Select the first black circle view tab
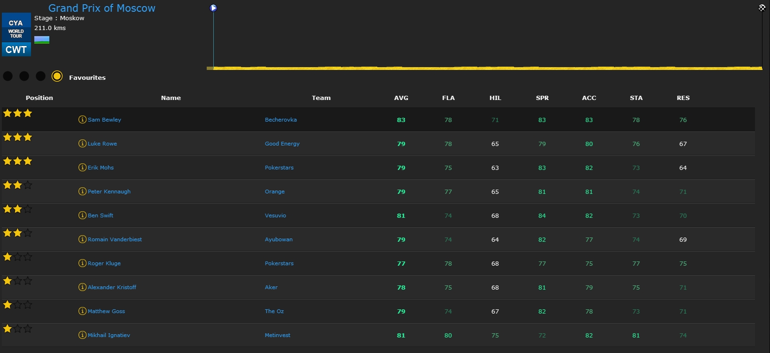 point(8,76)
